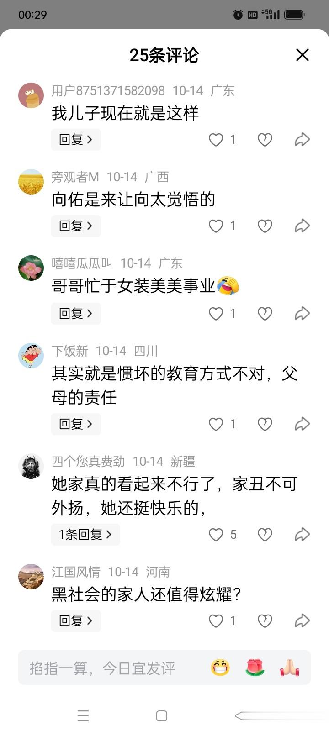Like the comment by 用户8751371582098

point(216,140)
